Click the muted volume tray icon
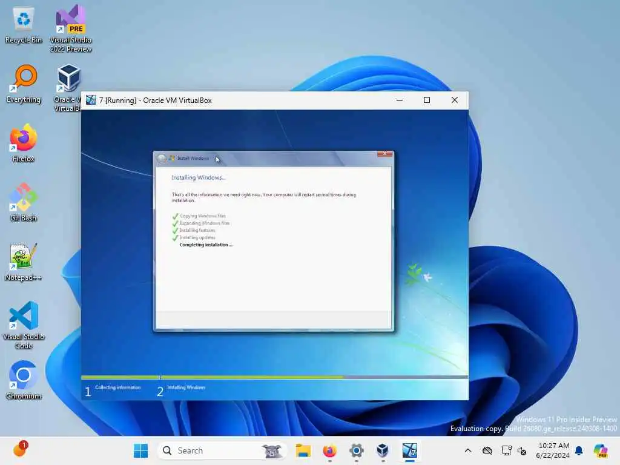The image size is (620, 465). point(522,450)
